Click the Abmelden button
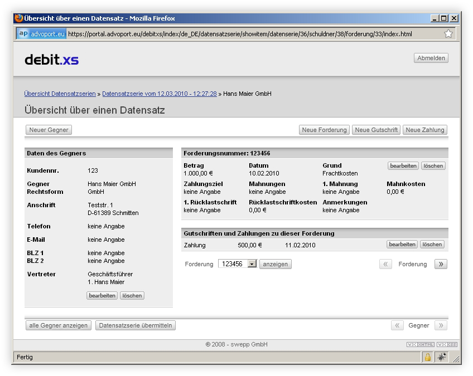 click(x=431, y=58)
